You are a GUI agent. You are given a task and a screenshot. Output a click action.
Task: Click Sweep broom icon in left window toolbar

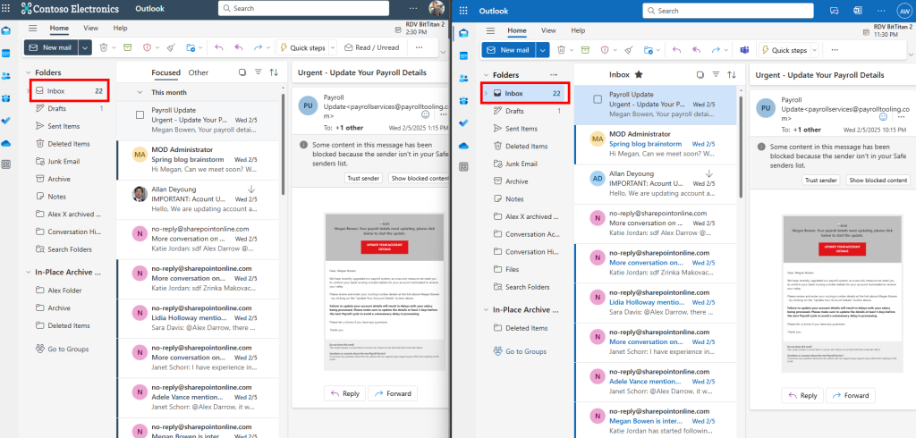point(171,48)
